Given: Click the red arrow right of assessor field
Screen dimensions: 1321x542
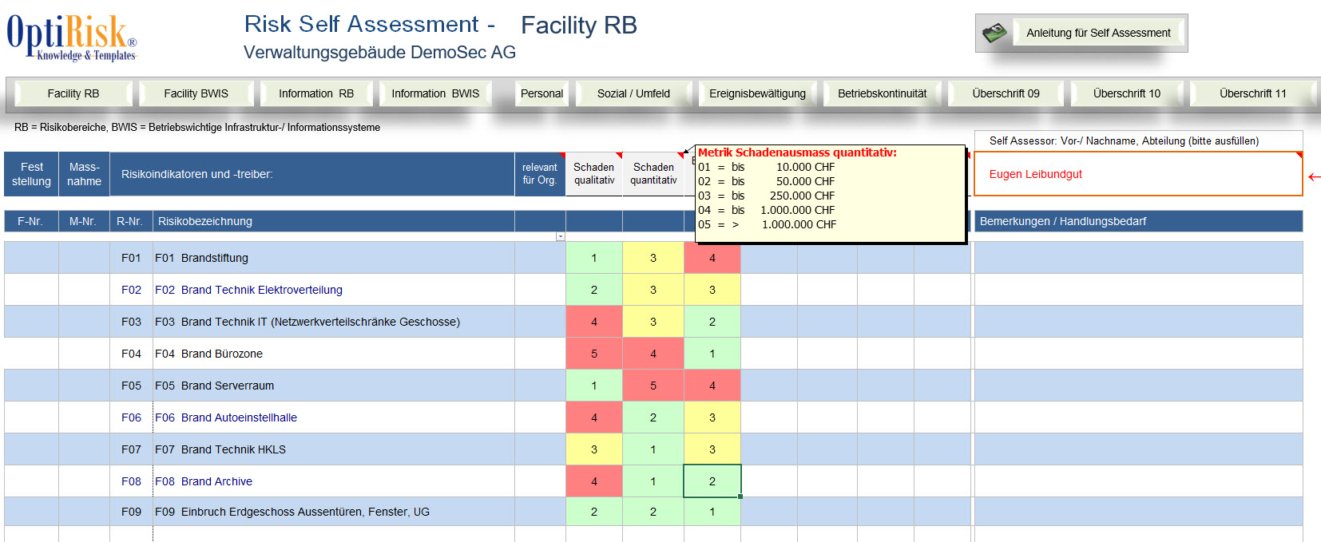Looking at the screenshot, I should tap(1314, 176).
